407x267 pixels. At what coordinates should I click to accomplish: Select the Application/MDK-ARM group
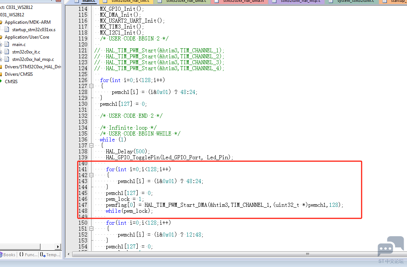click(28, 22)
